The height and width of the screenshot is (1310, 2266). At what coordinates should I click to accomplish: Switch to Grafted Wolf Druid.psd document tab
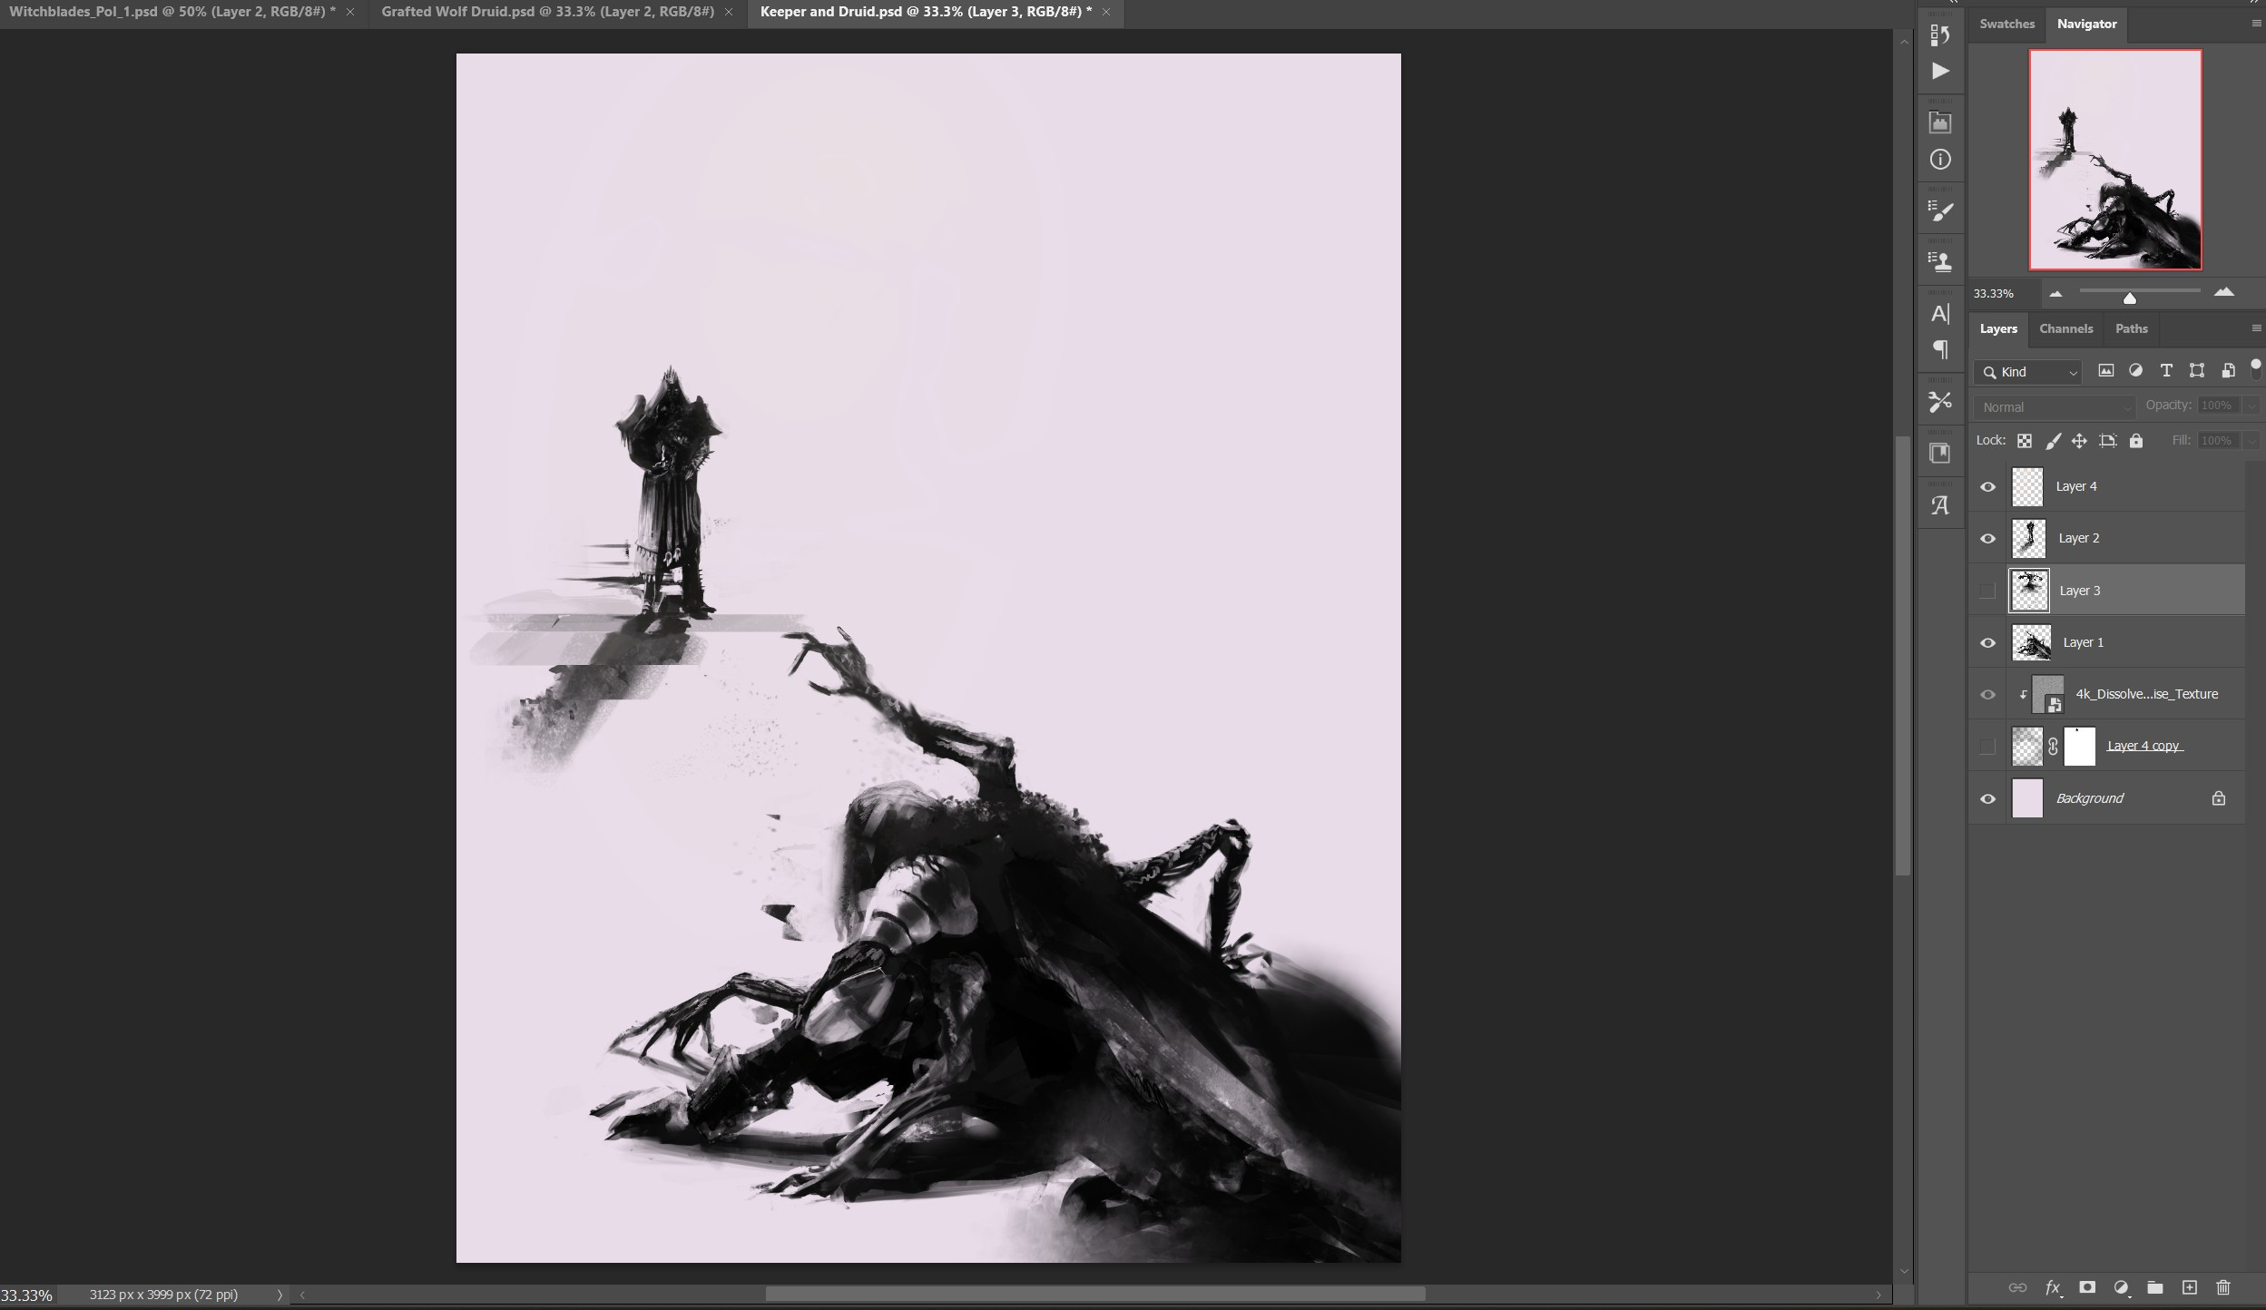pyautogui.click(x=547, y=12)
